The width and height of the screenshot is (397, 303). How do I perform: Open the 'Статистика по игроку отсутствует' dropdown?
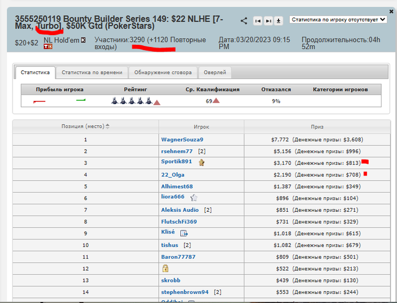tap(338, 20)
